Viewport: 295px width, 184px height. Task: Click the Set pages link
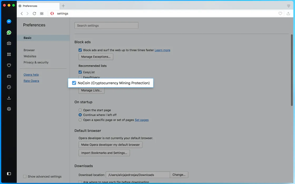tap(141, 120)
